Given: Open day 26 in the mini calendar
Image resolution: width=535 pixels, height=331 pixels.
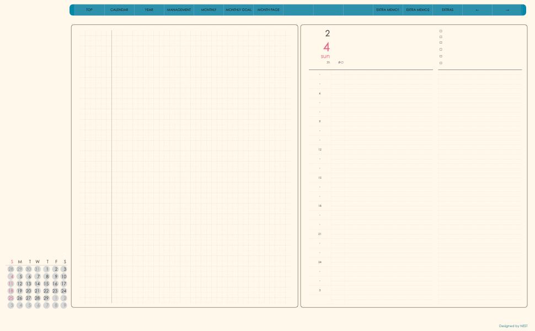Looking at the screenshot, I should (20, 298).
